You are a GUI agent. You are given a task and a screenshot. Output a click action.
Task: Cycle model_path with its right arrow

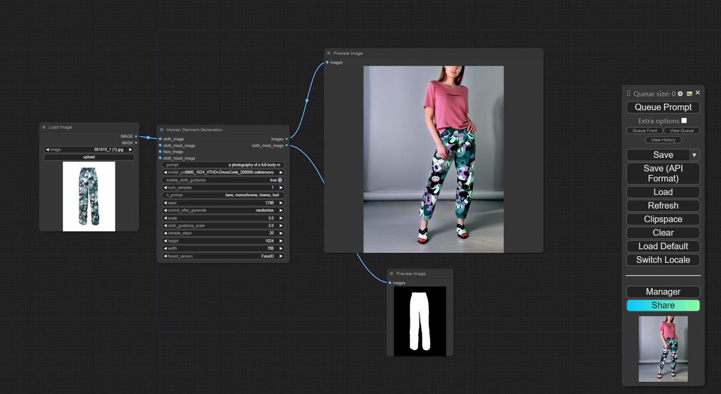(x=281, y=172)
